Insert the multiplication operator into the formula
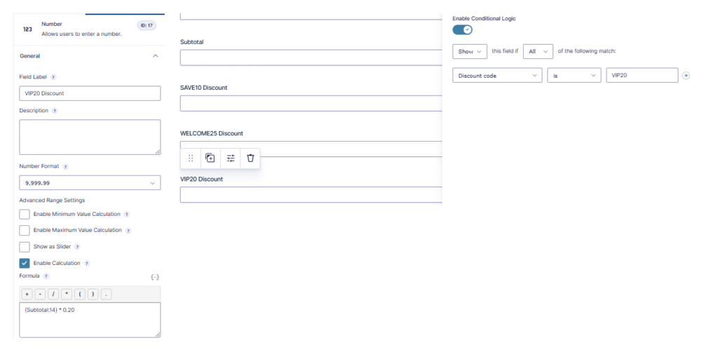The width and height of the screenshot is (718, 352). click(x=67, y=295)
